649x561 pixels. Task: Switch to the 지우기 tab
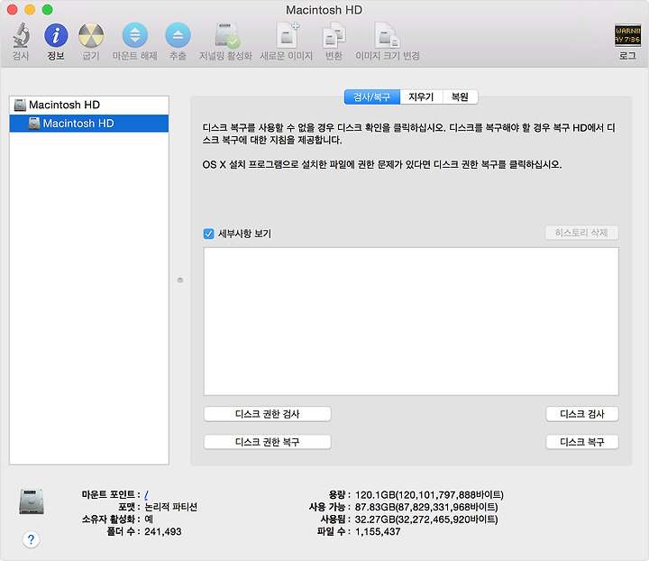click(421, 97)
